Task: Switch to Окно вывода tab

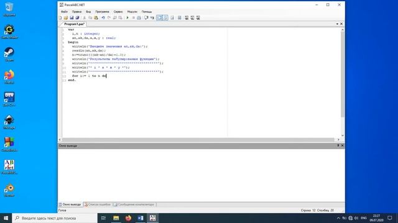Action: coord(70,204)
